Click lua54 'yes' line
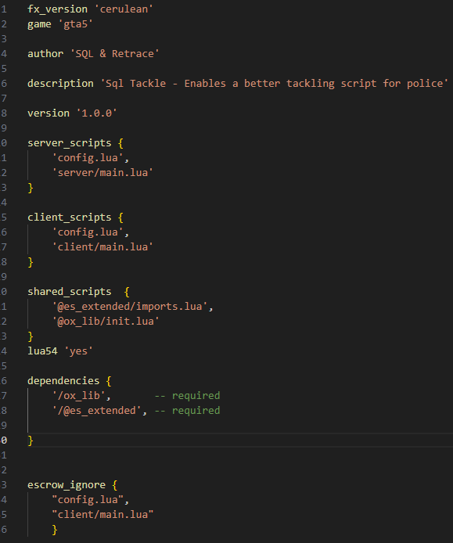The height and width of the screenshot is (543, 453). tap(60, 351)
